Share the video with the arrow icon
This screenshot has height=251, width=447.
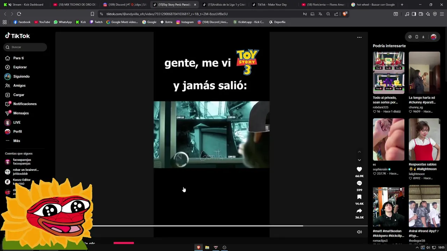coord(359,211)
